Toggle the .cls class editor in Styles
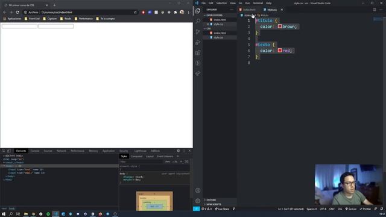 tap(175, 162)
